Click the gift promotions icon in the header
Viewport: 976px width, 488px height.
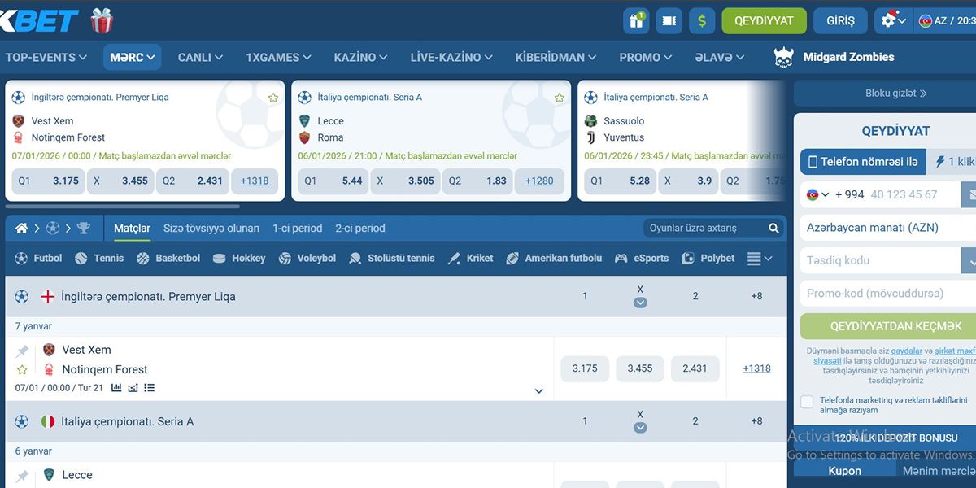point(636,20)
